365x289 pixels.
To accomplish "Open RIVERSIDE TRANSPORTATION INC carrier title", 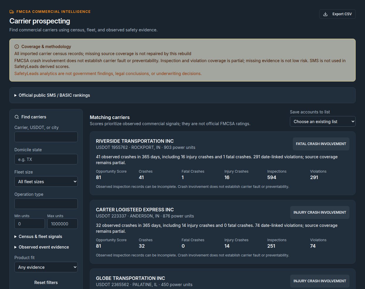I will (x=135, y=141).
